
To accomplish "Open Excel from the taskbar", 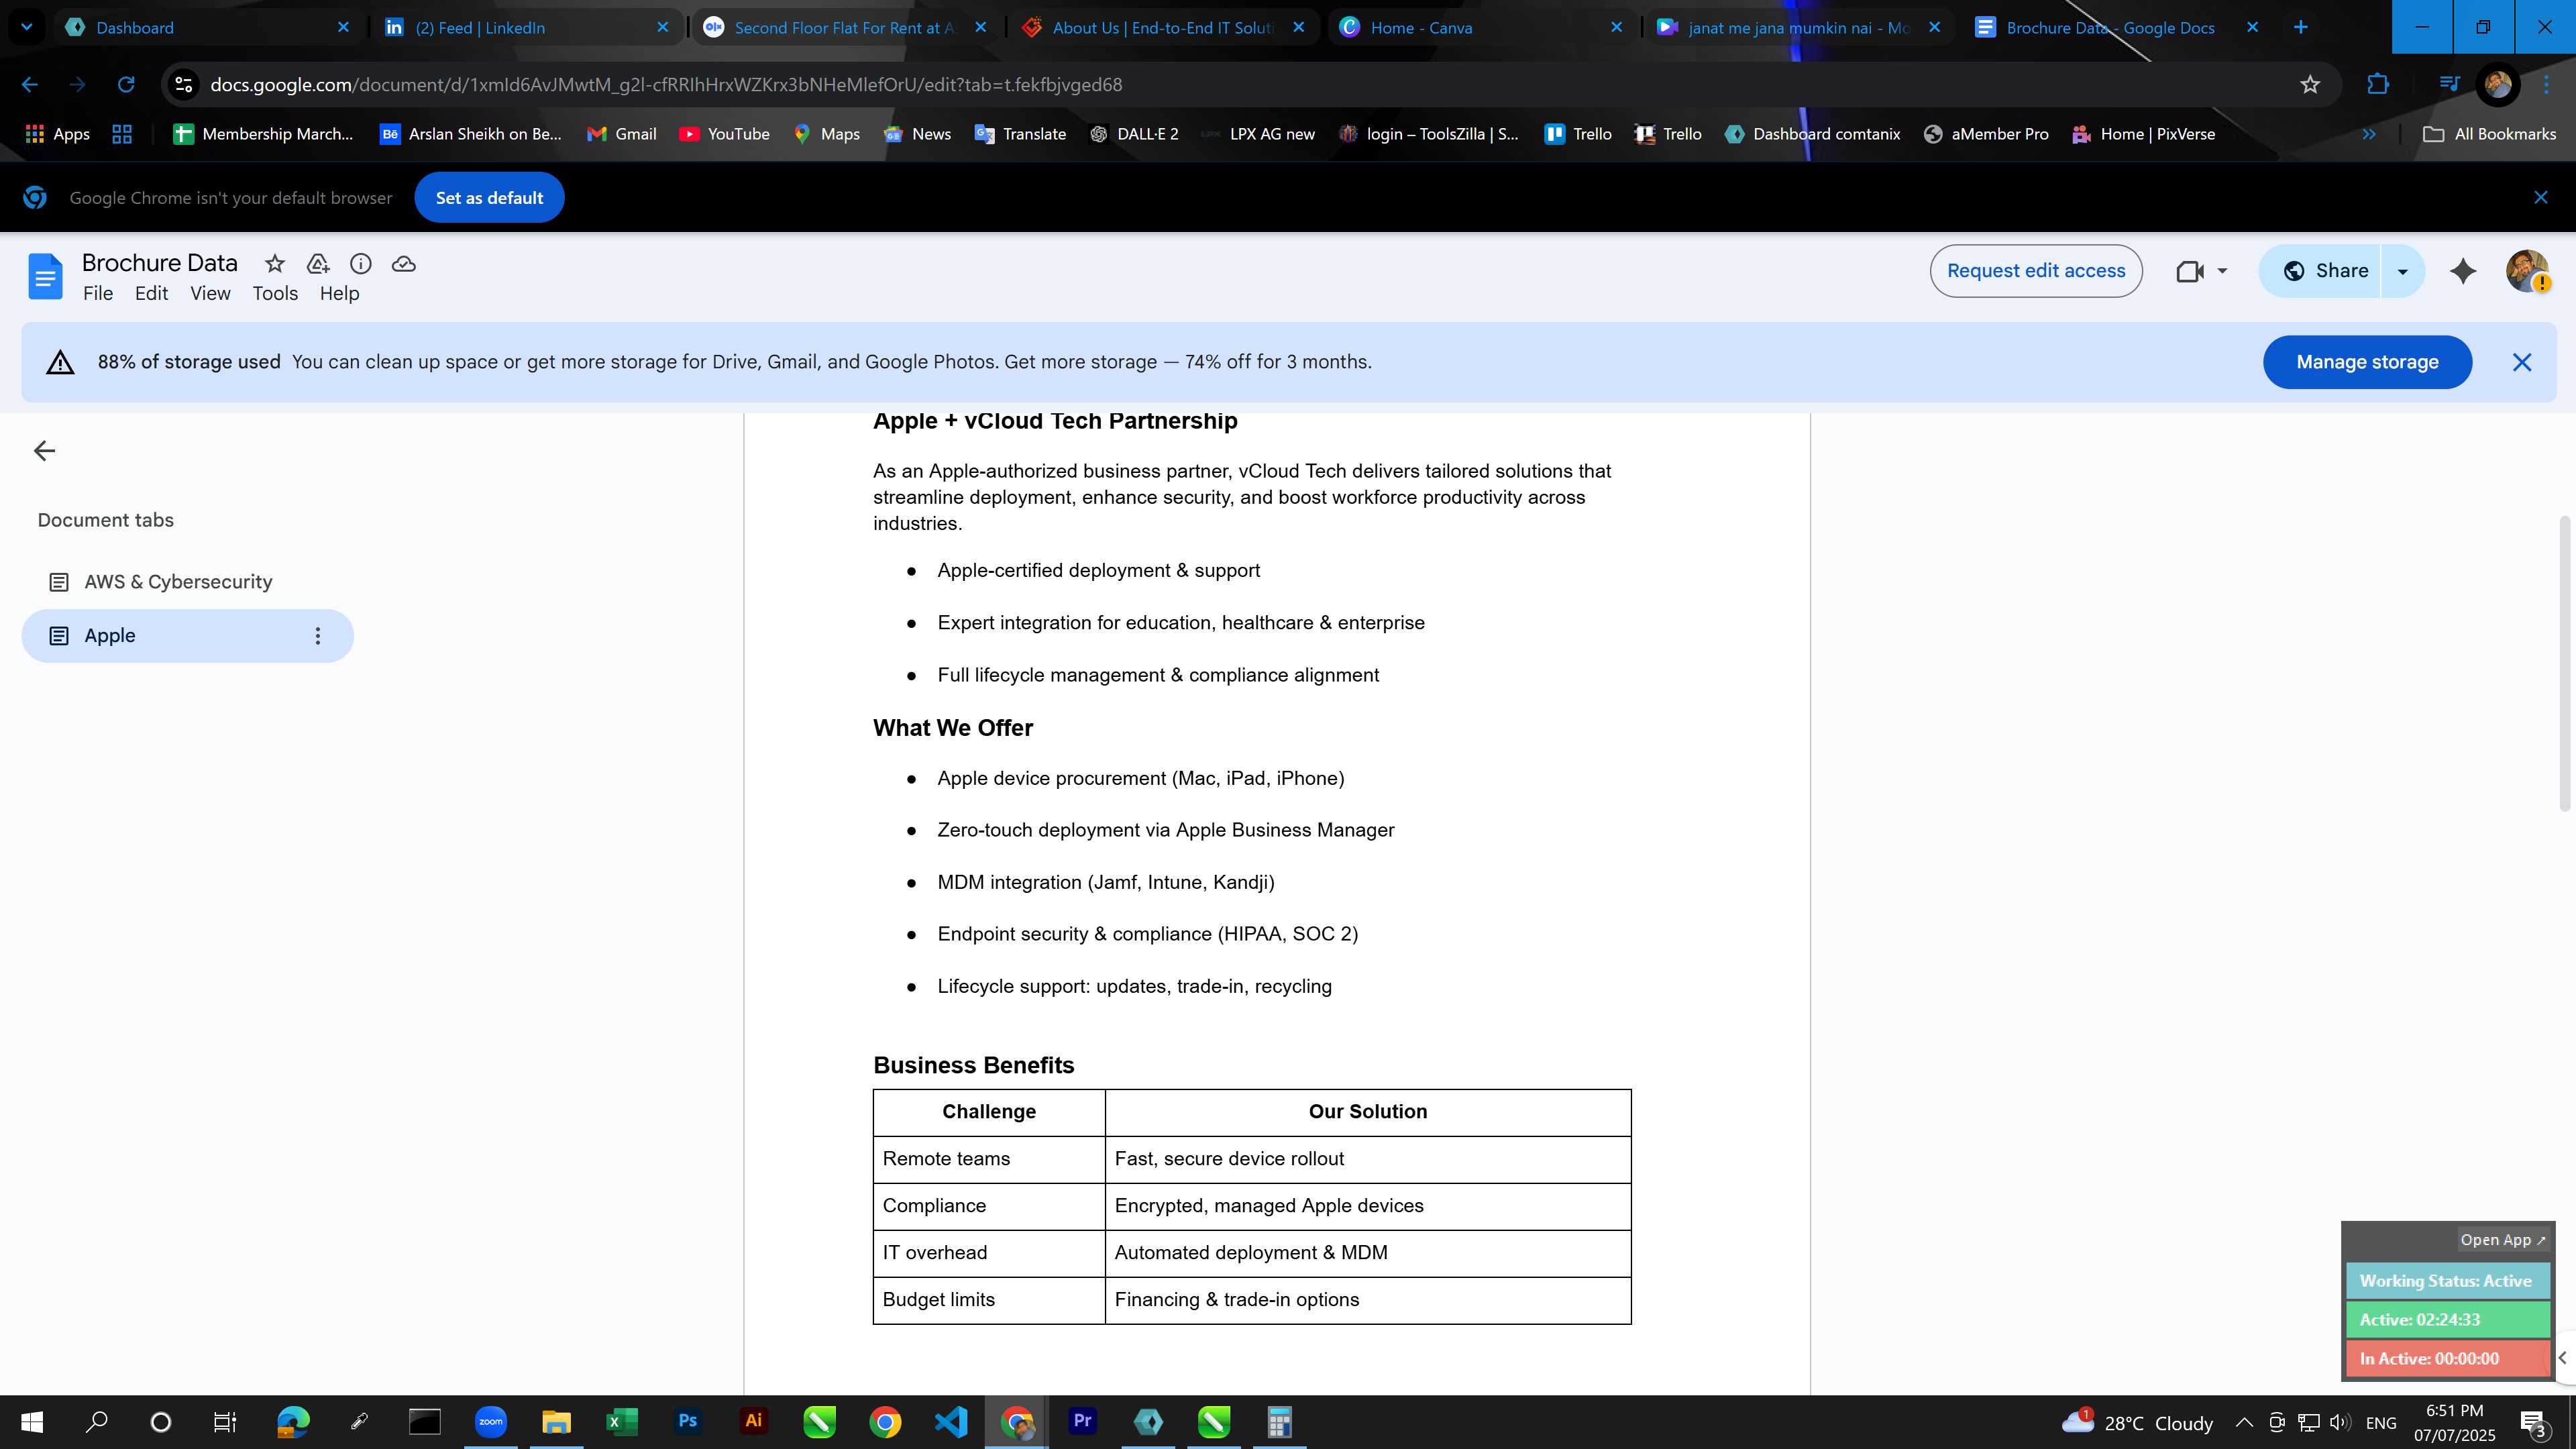I will click(621, 1422).
